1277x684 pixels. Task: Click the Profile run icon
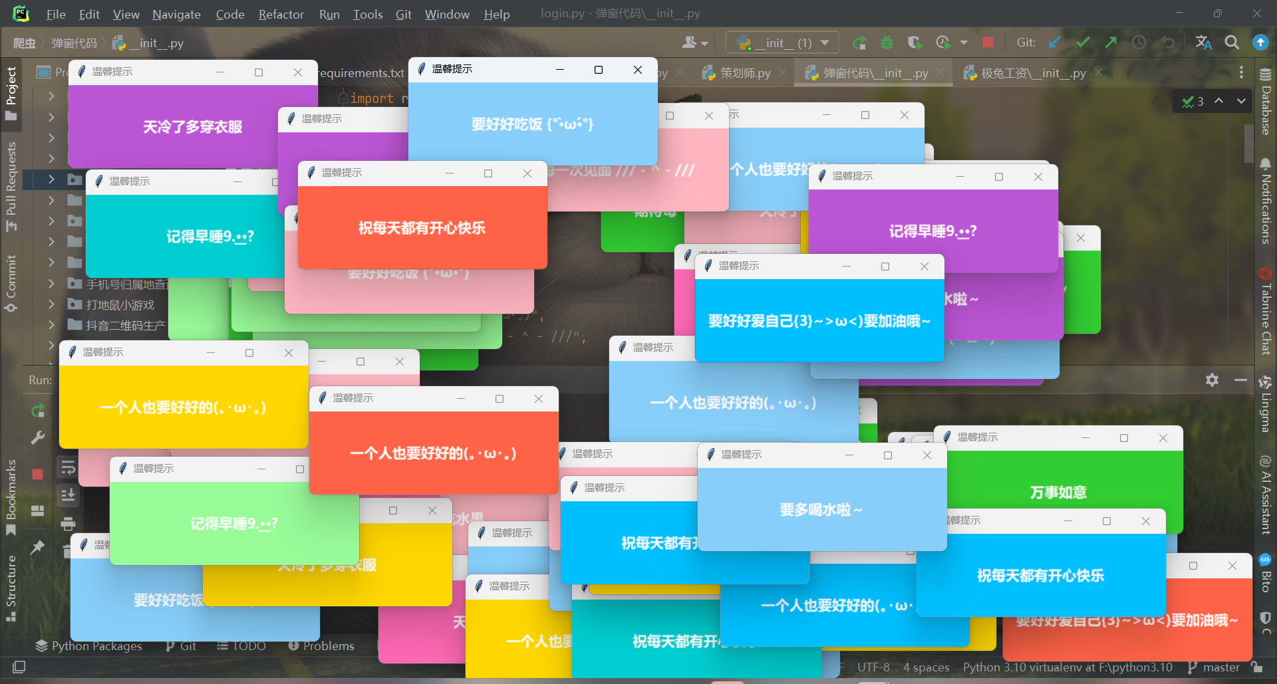click(943, 43)
